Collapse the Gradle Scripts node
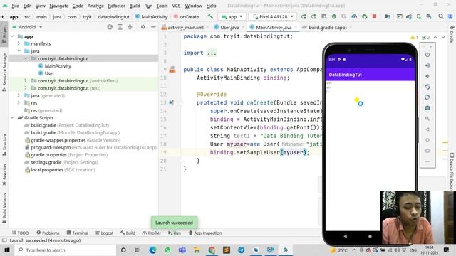The image size is (456, 256). (x=12, y=117)
